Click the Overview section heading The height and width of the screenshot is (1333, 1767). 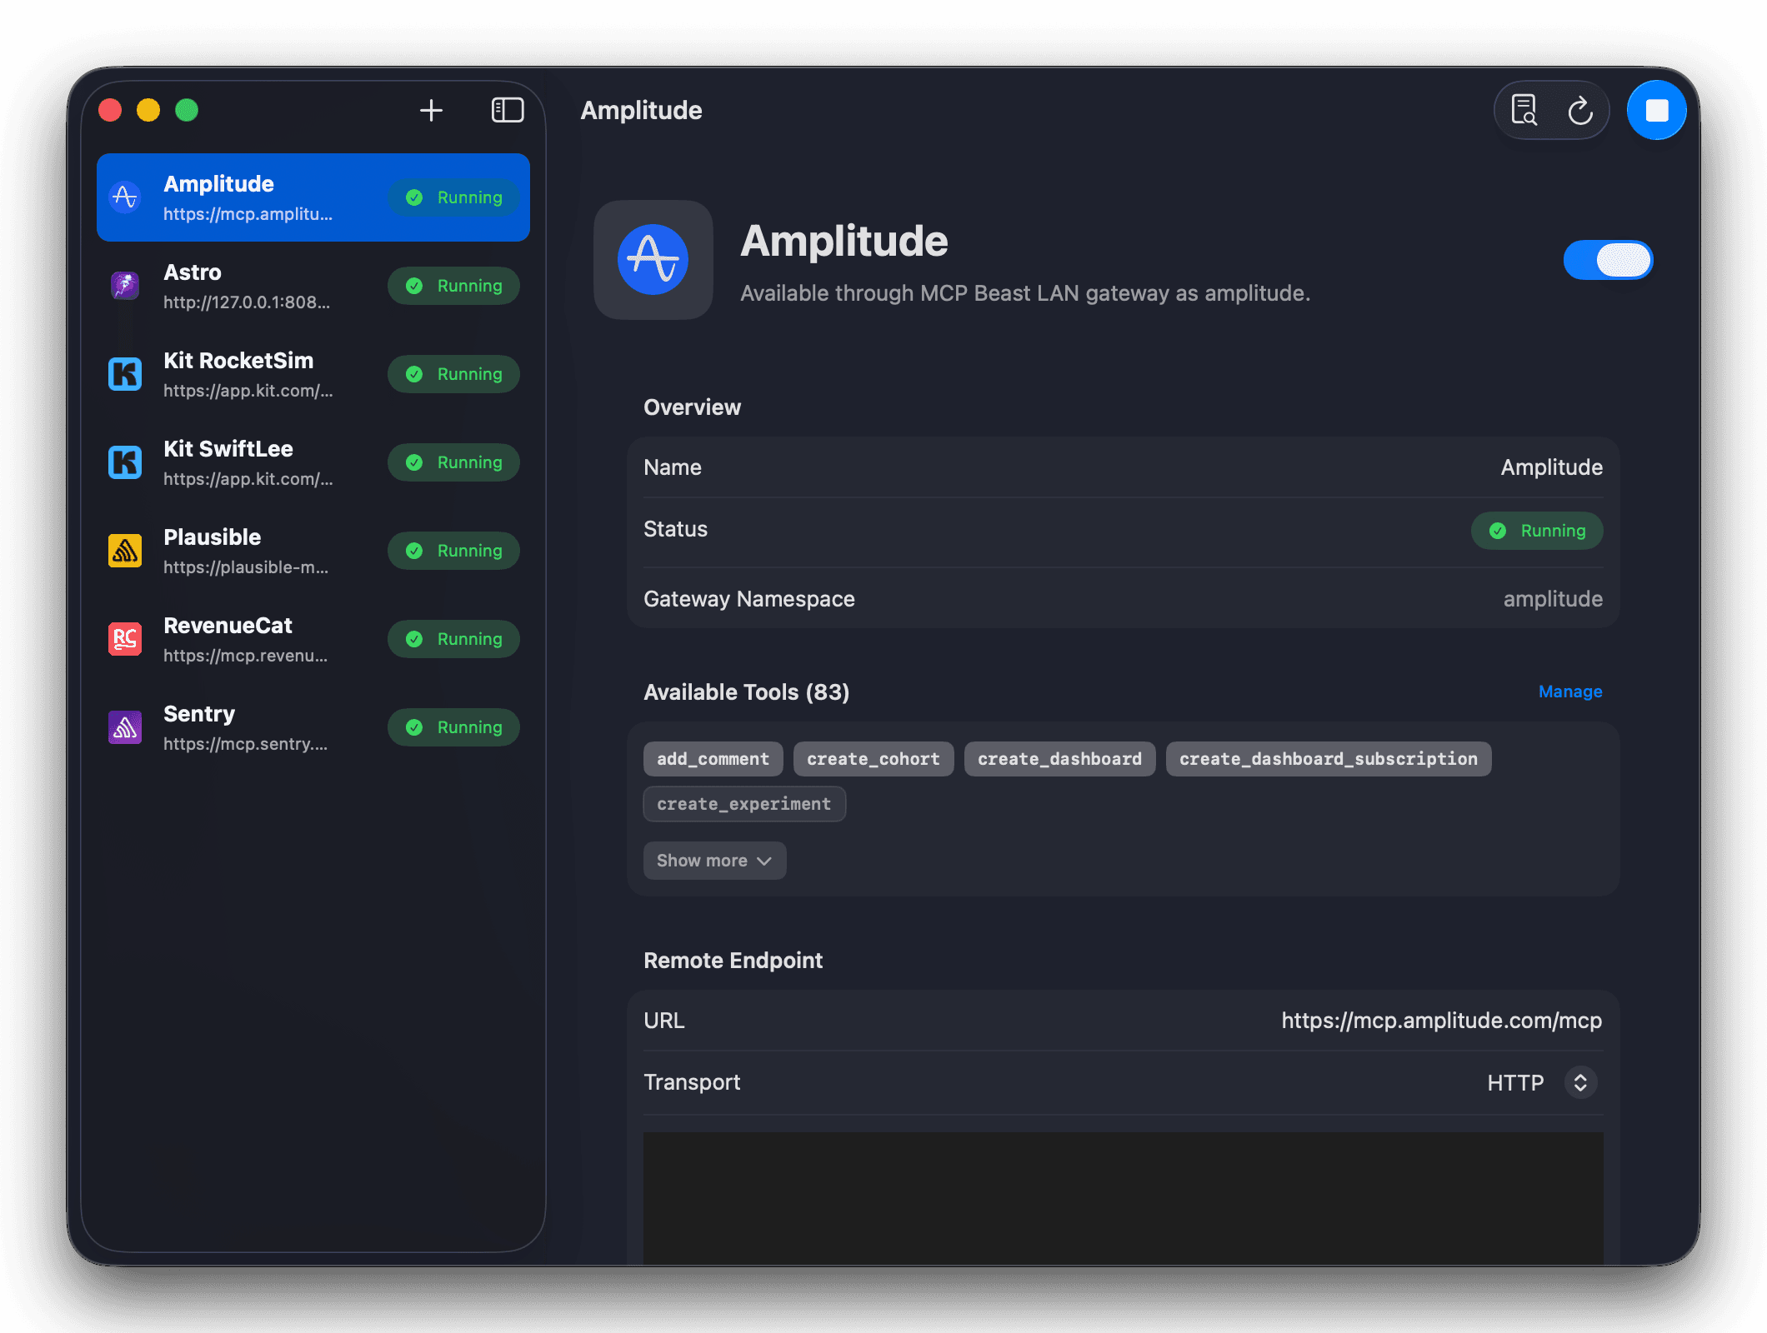tap(693, 407)
